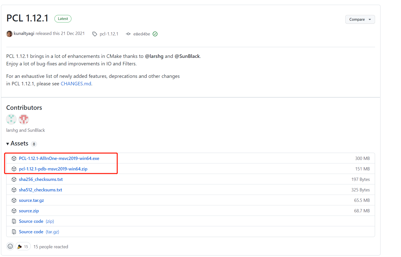Click kunaltyagi's avatar image
This screenshot has width=401, height=257.
tap(9, 33)
